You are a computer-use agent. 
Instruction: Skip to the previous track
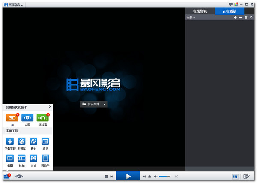pyautogui.click(x=111, y=177)
